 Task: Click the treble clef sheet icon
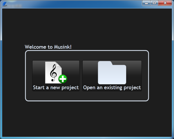click(x=53, y=72)
